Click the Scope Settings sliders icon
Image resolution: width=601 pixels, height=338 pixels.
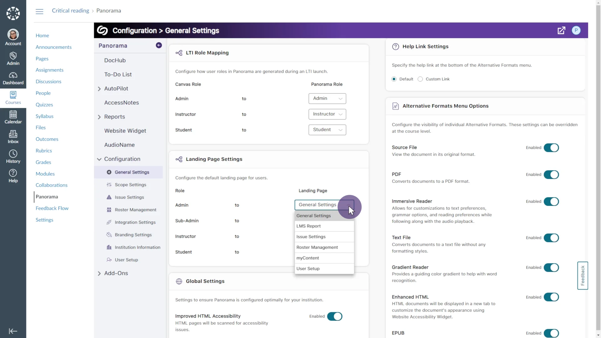[109, 185]
